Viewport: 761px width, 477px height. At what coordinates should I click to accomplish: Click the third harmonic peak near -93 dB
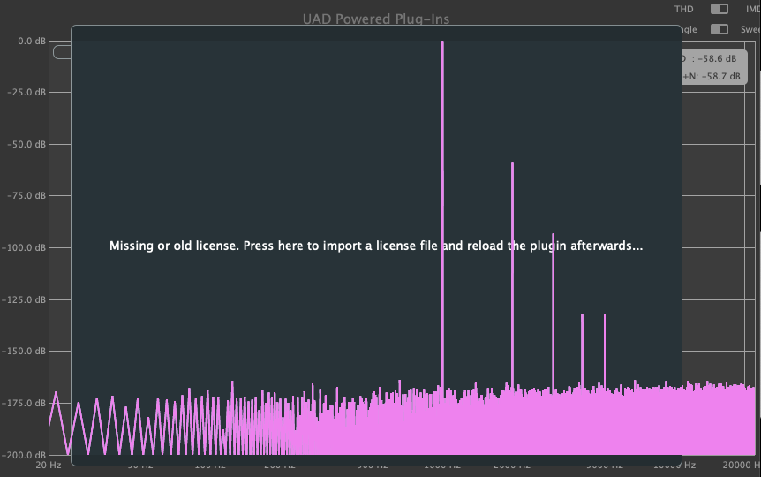554,300
